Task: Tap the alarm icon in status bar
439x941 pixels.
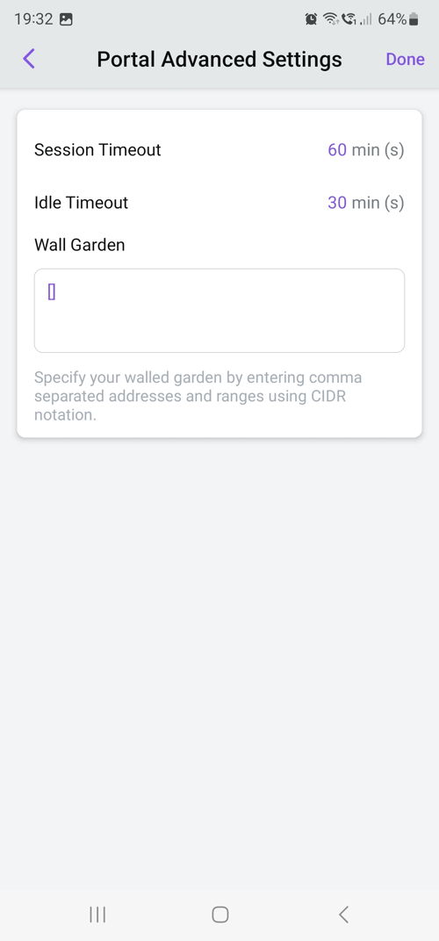Action: (x=311, y=19)
